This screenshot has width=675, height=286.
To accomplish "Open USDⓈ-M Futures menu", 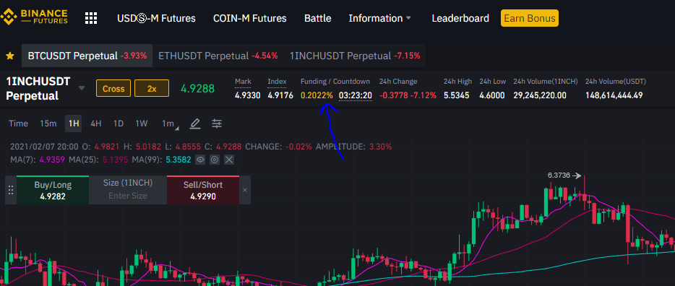I will pos(156,19).
